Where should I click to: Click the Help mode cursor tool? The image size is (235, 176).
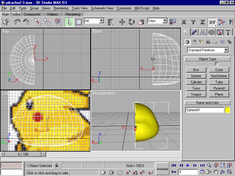6,22
